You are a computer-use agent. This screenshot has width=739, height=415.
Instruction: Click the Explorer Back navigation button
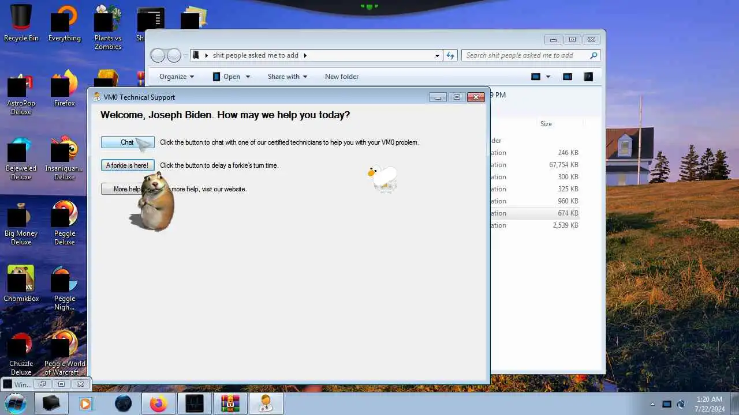click(158, 55)
